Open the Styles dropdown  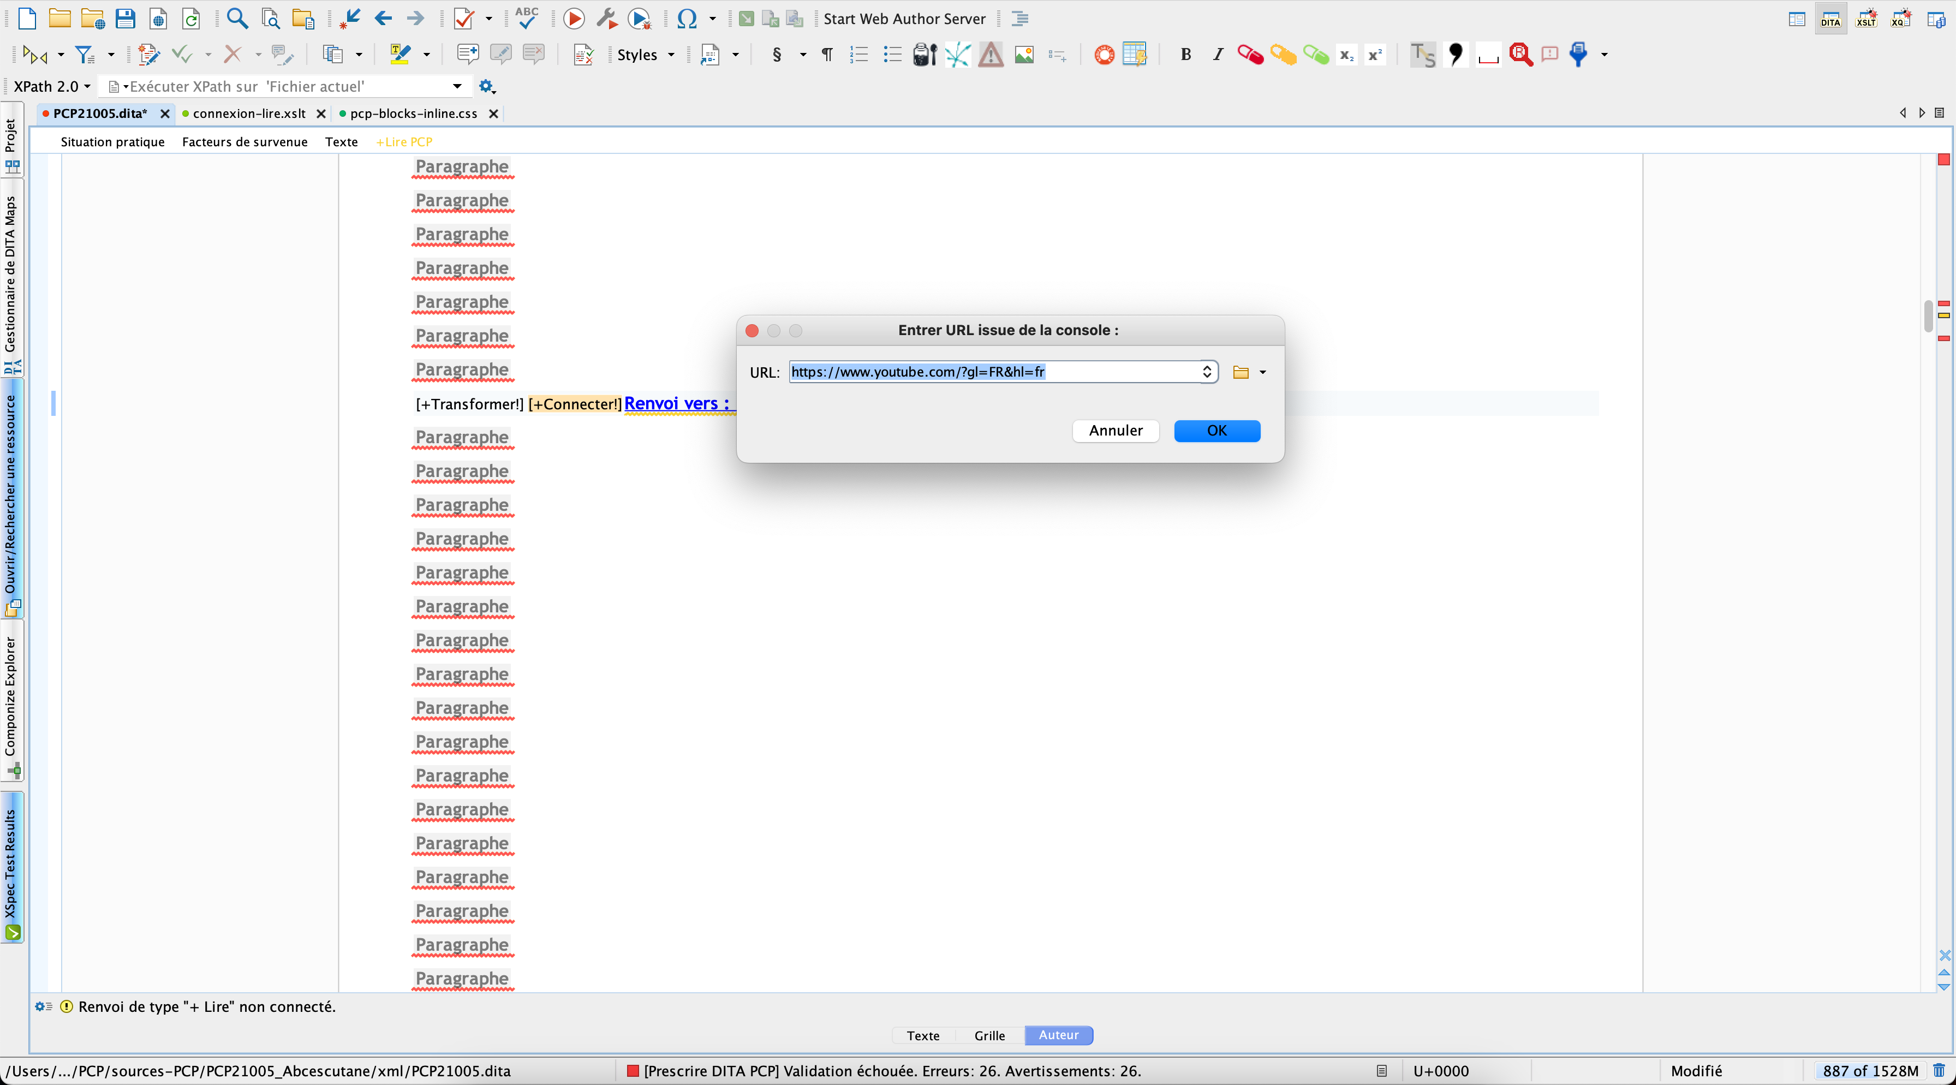(646, 55)
